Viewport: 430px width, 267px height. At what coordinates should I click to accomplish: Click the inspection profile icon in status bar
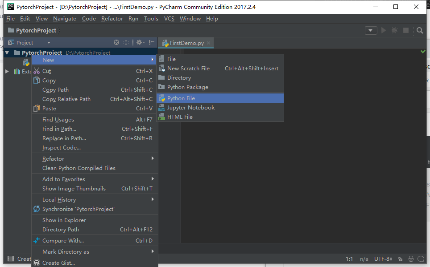pyautogui.click(x=410, y=259)
